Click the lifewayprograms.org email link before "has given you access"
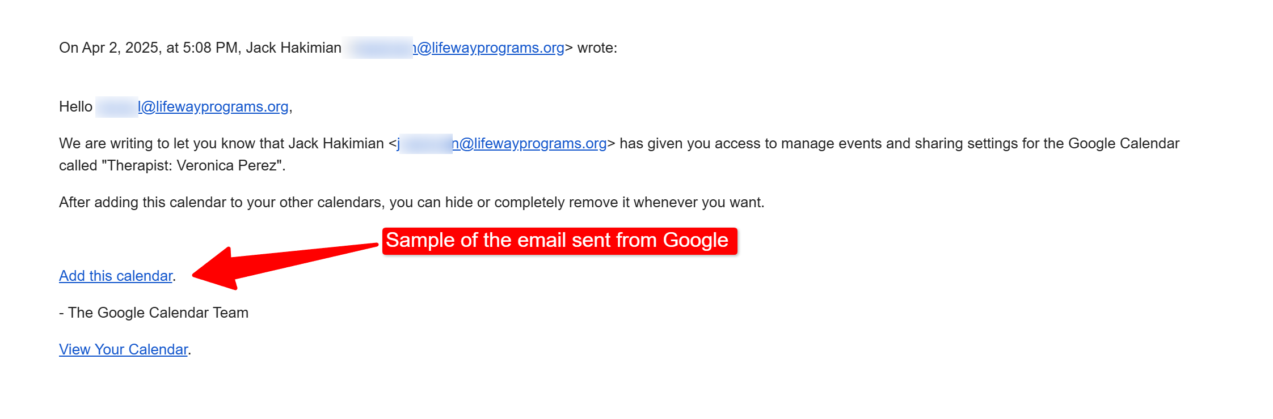Image resolution: width=1273 pixels, height=419 pixels. coord(529,143)
